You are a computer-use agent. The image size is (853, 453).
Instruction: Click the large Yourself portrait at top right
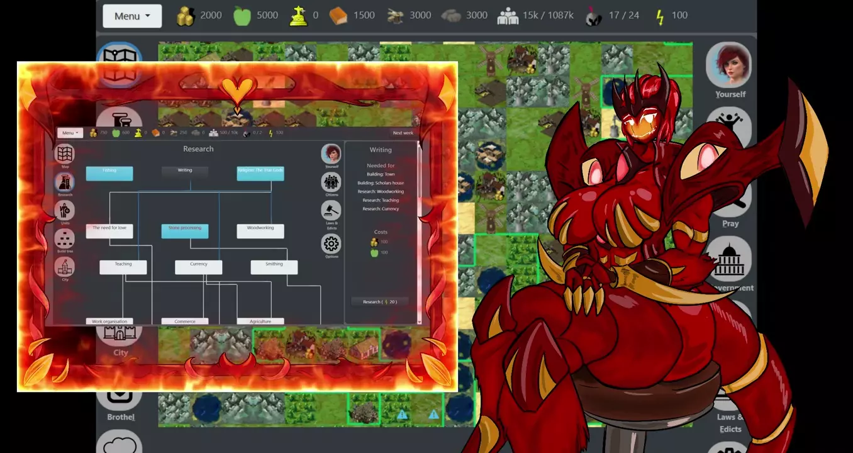[729, 65]
